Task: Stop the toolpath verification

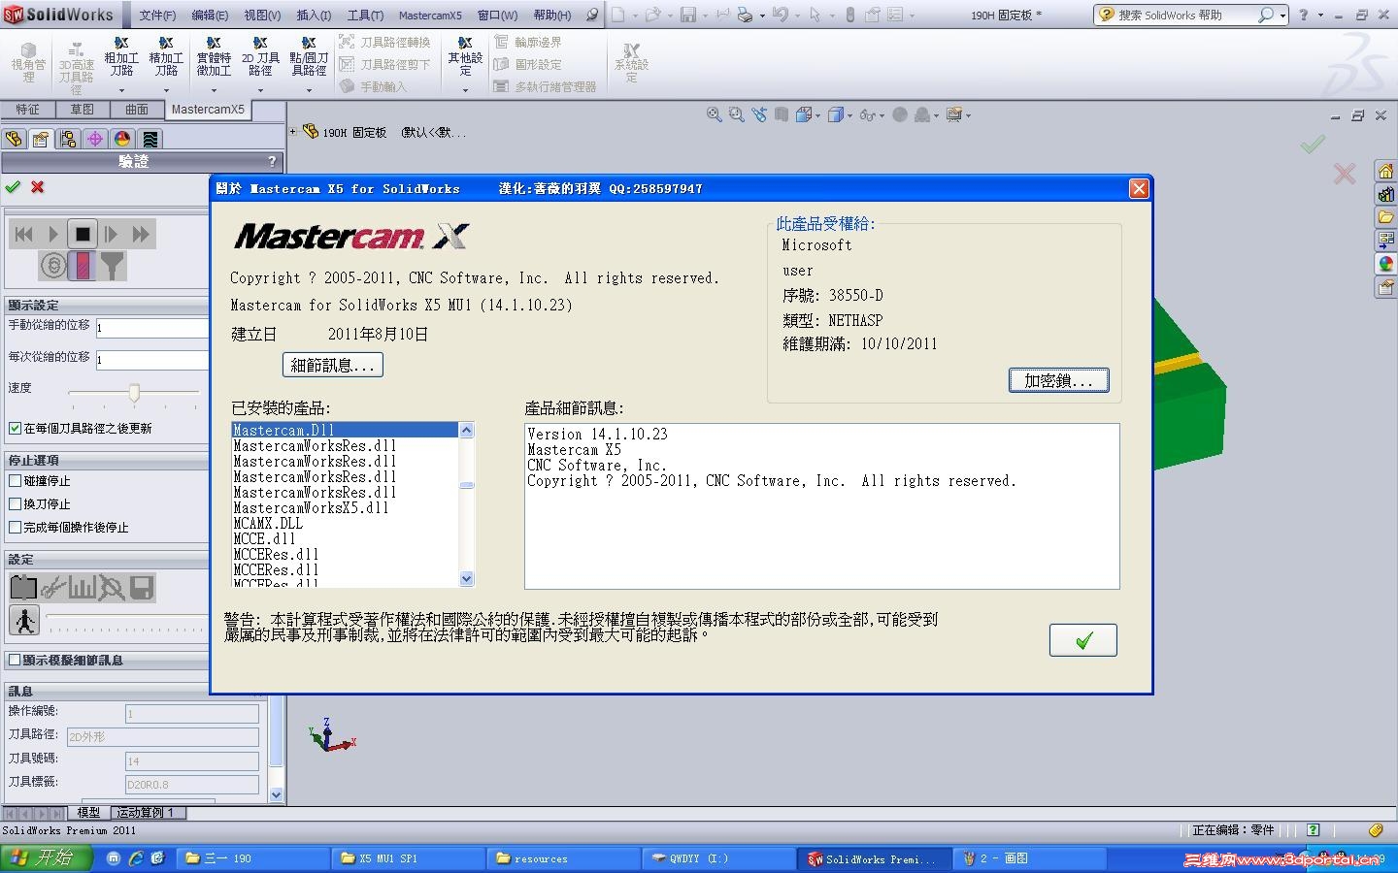Action: coord(83,234)
